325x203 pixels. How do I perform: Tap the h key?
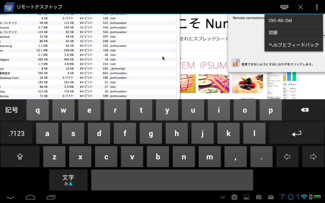177,134
